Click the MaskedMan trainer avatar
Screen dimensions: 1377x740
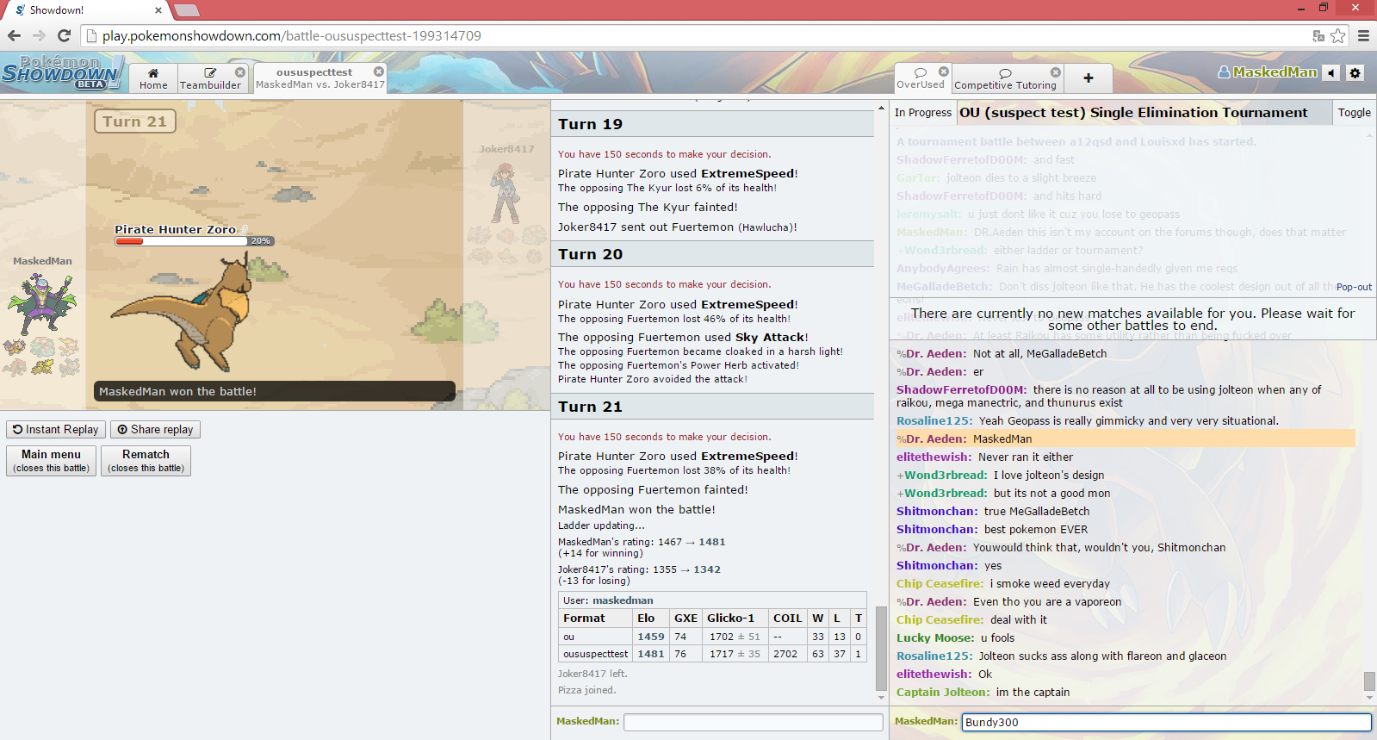click(x=41, y=304)
